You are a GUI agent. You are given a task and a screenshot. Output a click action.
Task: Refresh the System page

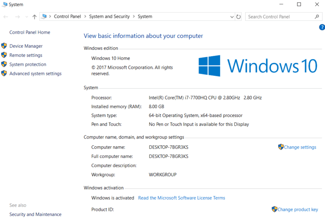(238, 17)
